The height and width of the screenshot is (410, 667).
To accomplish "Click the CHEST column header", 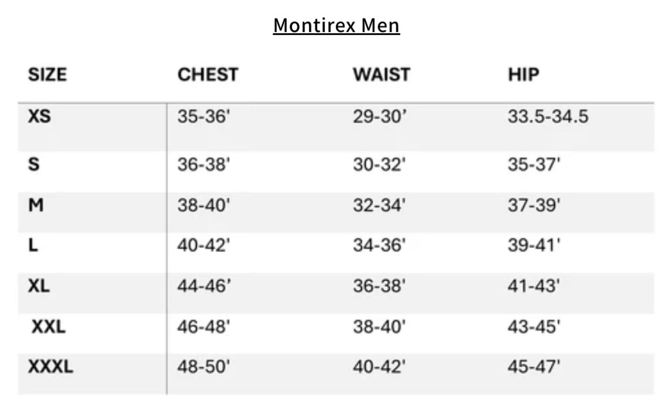I will coord(208,75).
